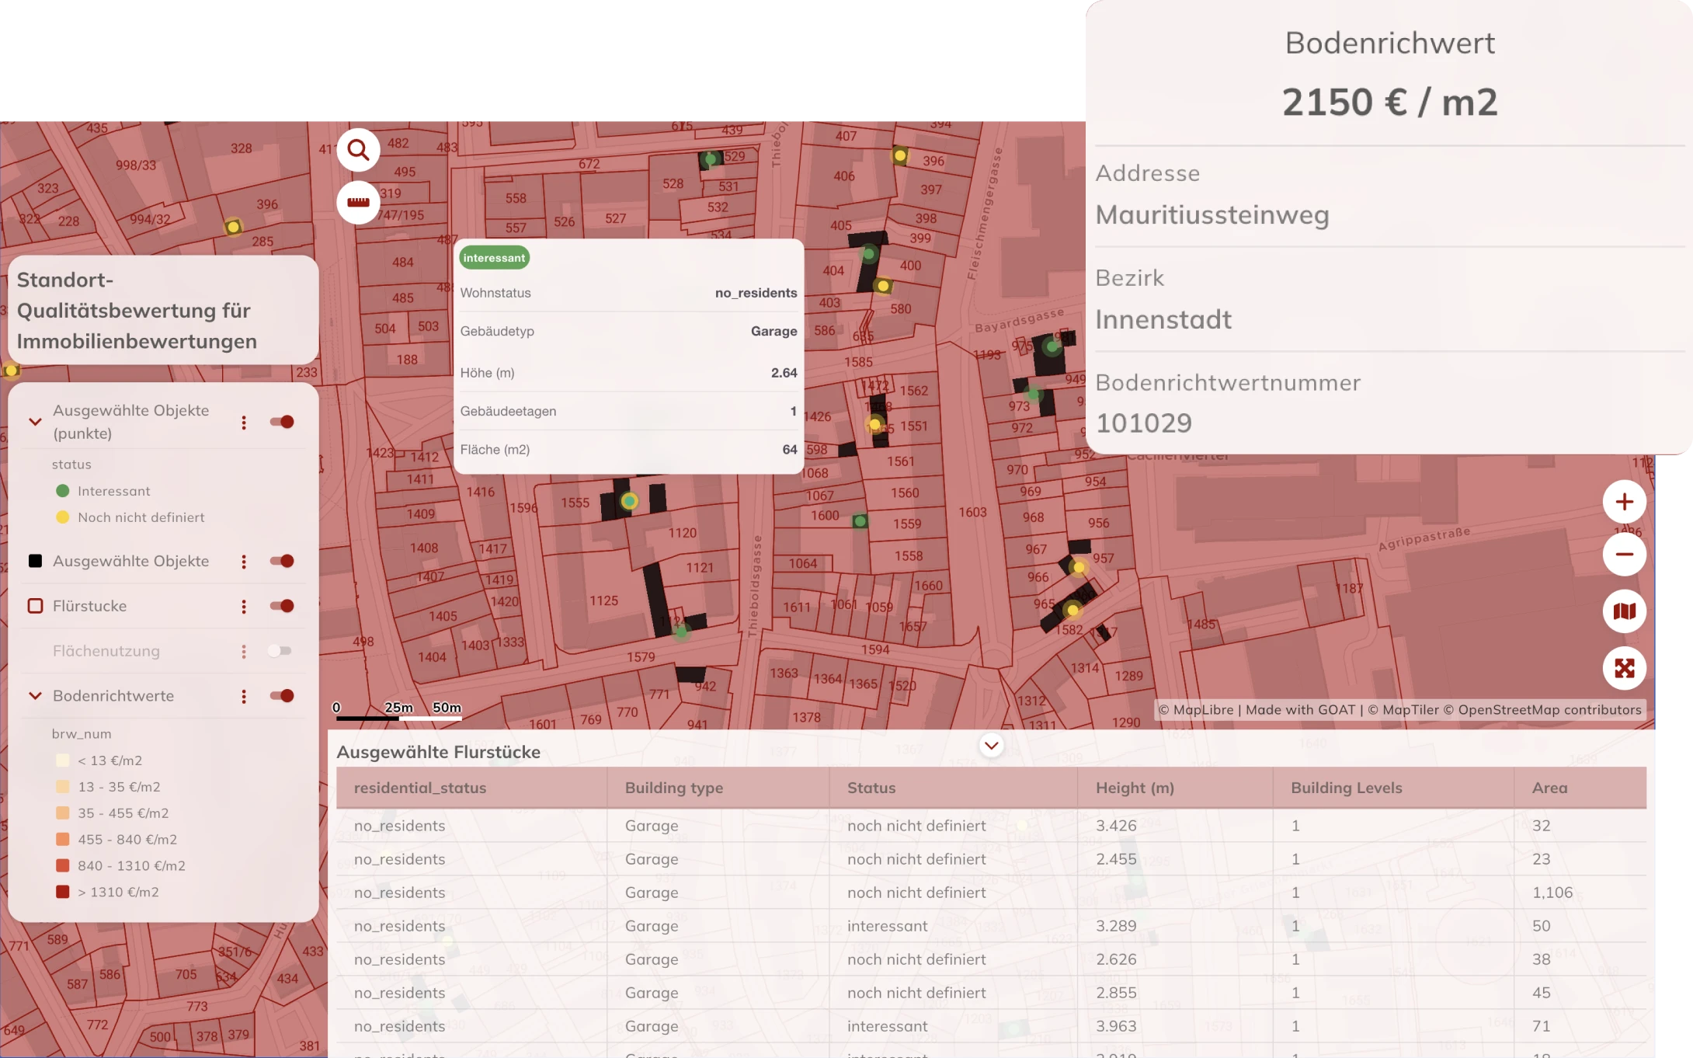Collapse the Ausgewählte Objekte (punkte) legend chevron
The width and height of the screenshot is (1693, 1058).
pos(35,422)
